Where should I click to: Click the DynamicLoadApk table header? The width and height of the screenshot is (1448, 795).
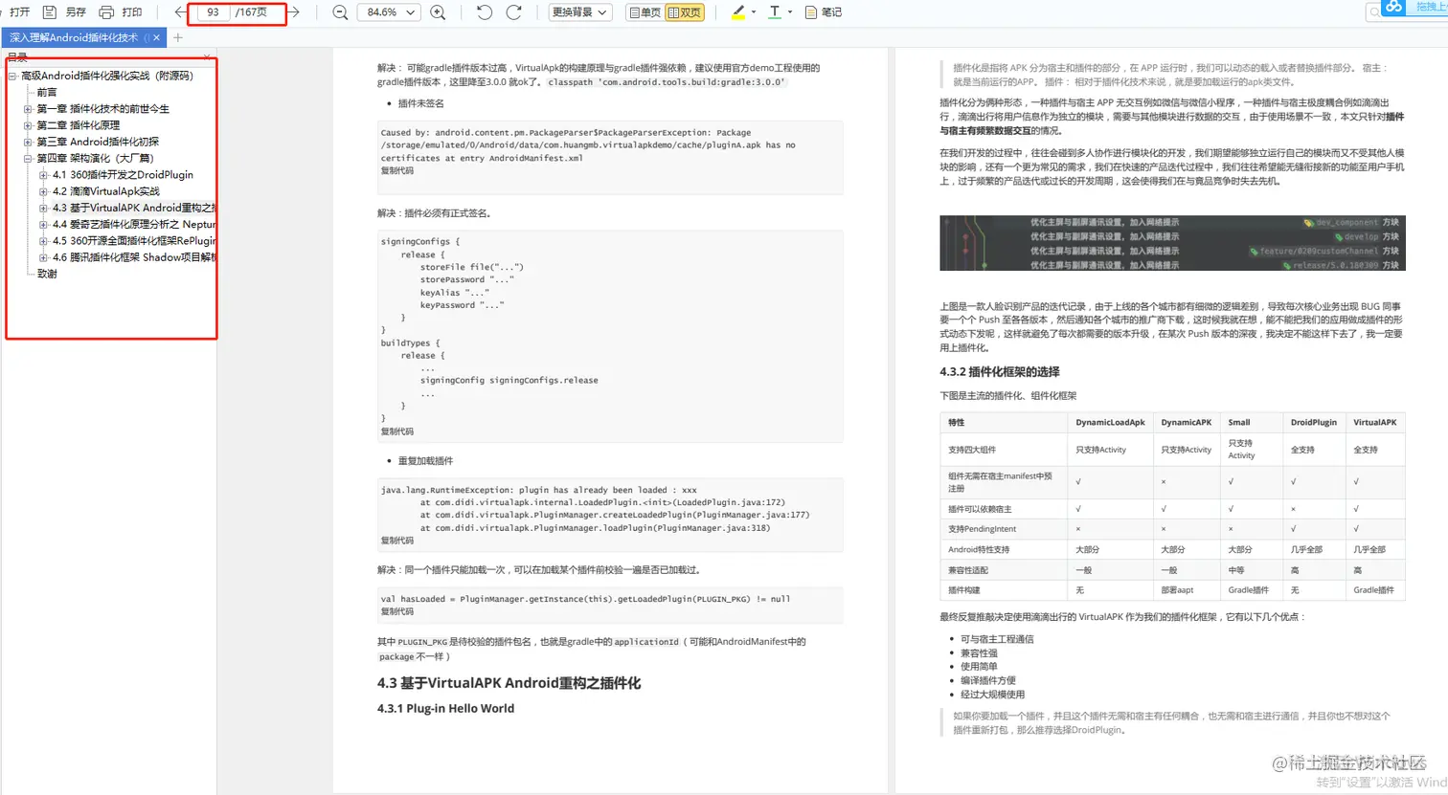pos(1110,422)
